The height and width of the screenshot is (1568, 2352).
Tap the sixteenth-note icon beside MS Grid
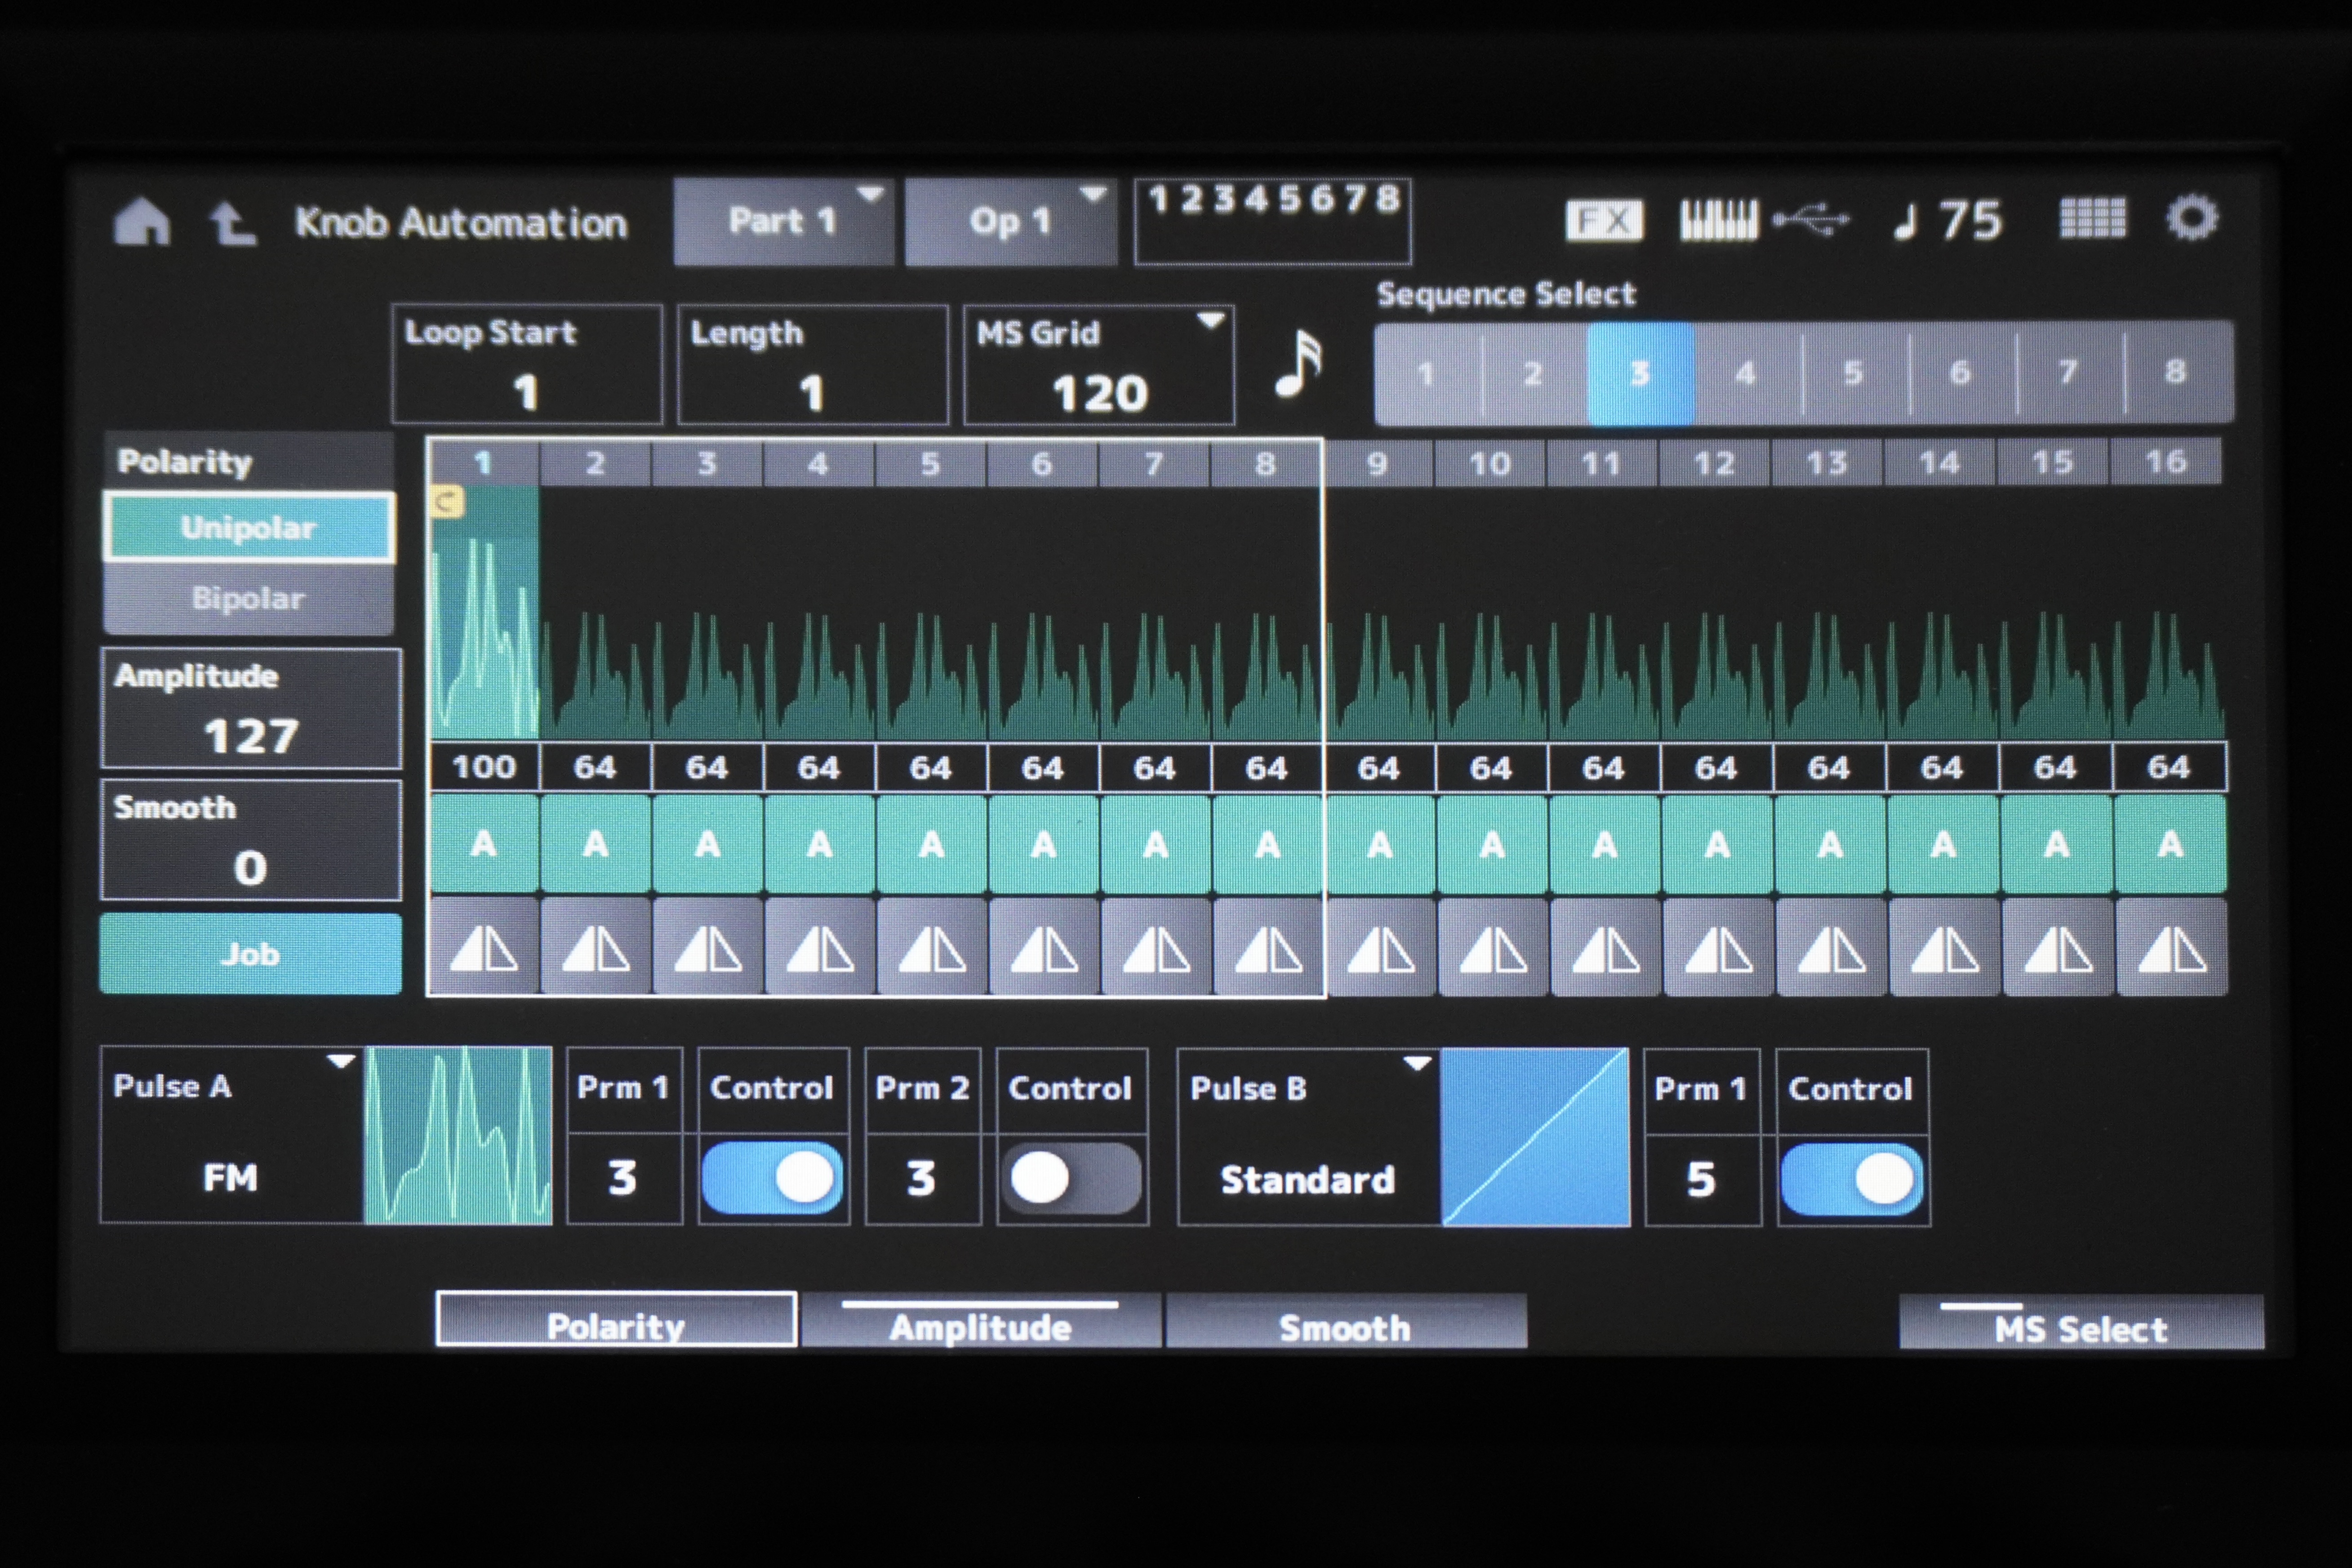click(x=1298, y=364)
